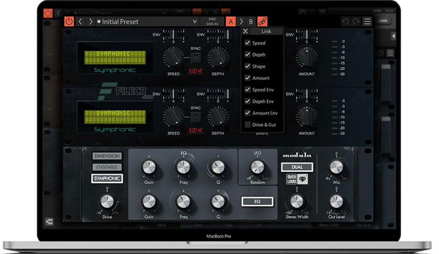Click the top row EQ Freq knob
Viewport: 439px width, 254px height.
[x=183, y=167]
